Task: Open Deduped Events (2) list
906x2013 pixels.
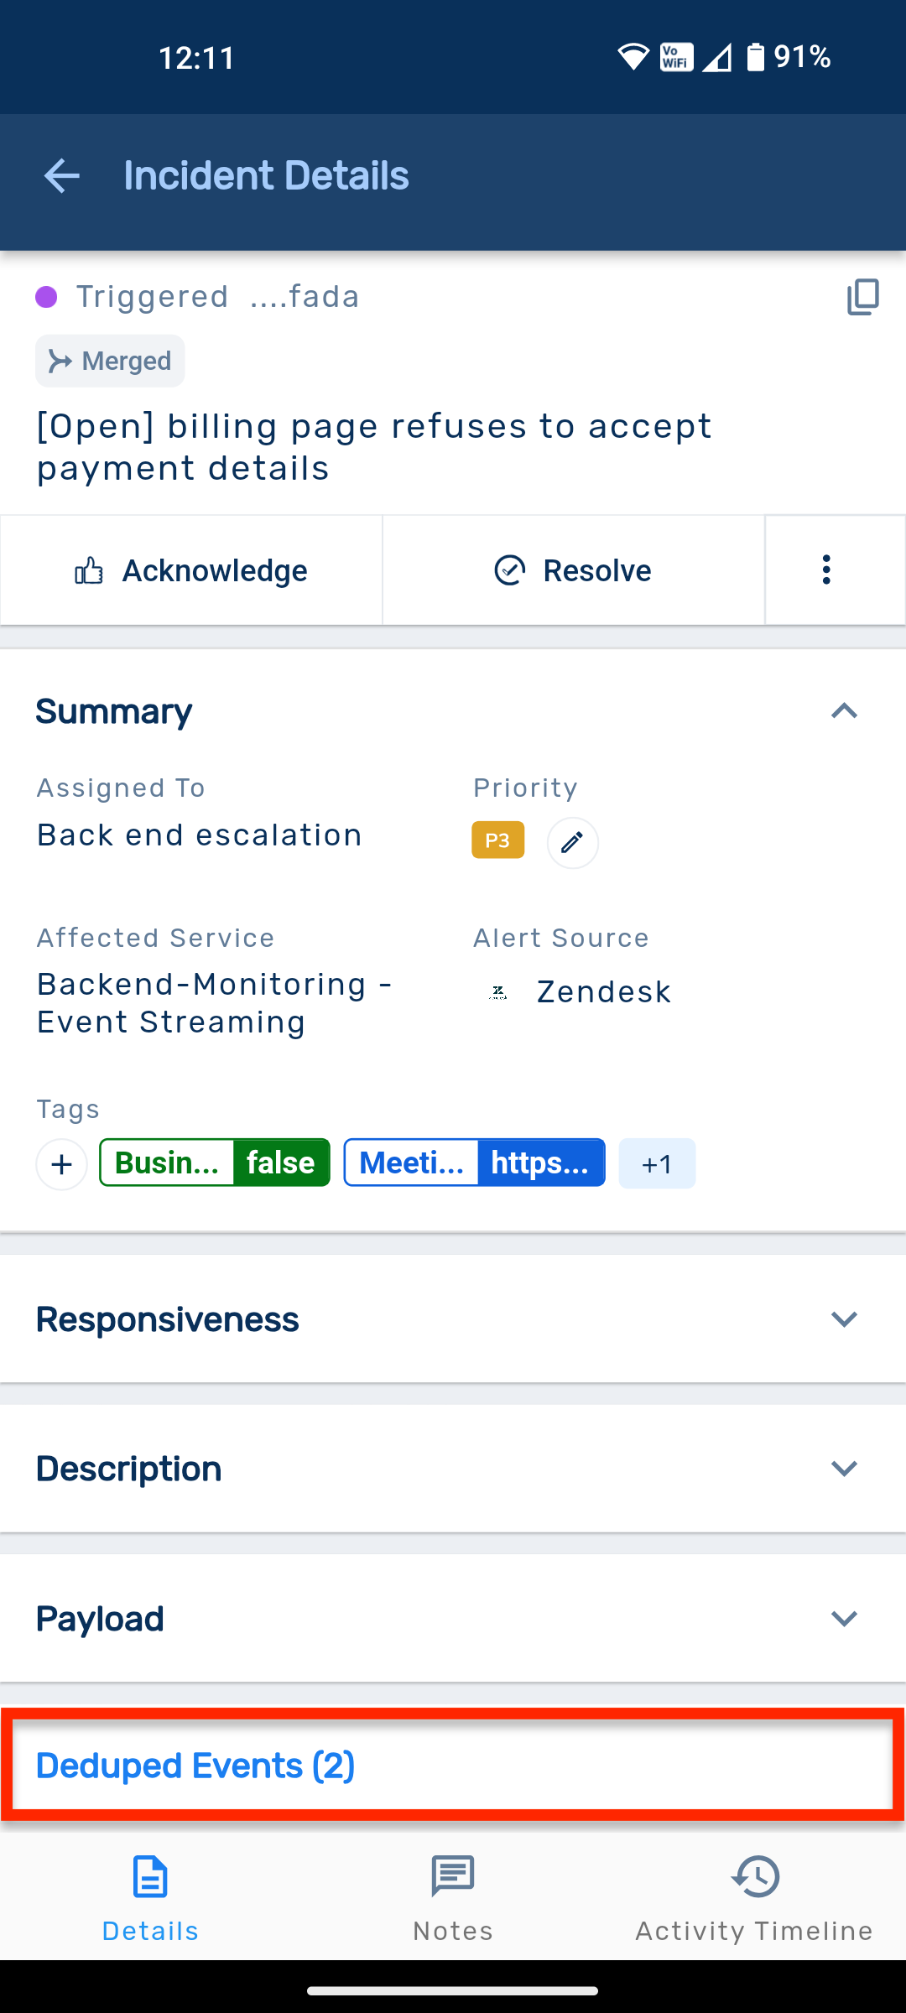Action: (x=195, y=1766)
